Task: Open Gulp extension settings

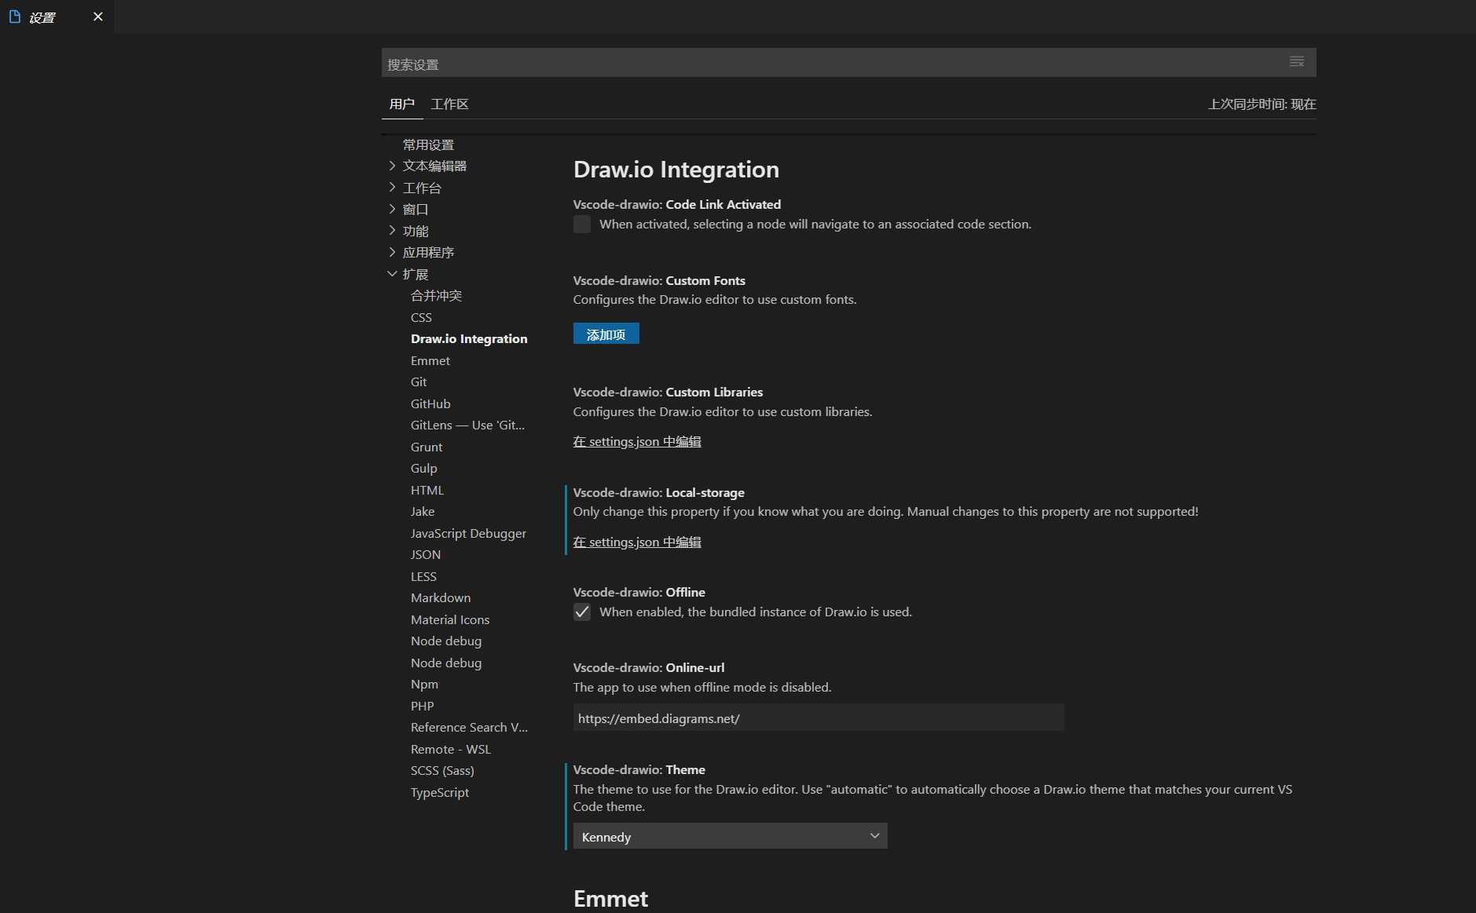Action: pos(424,468)
